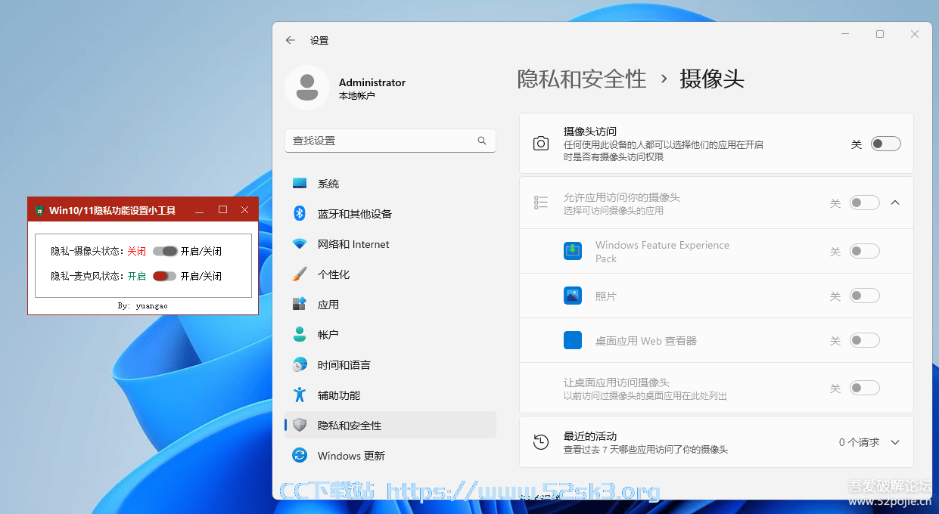Viewport: 939px width, 514px height.
Task: Open Windows 更新 settings category
Action: pos(390,456)
